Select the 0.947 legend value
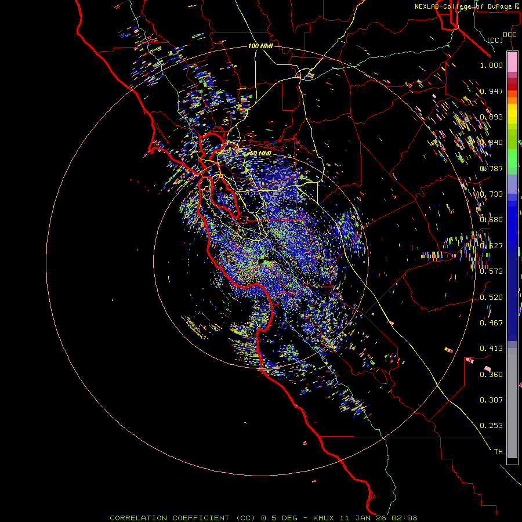Viewport: 522px width, 522px height. pyautogui.click(x=491, y=91)
